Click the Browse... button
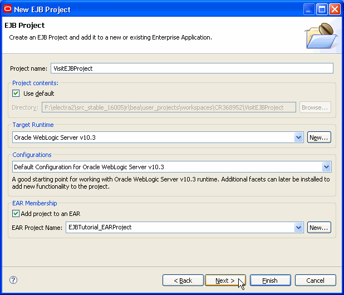The image size is (344, 295). point(315,107)
